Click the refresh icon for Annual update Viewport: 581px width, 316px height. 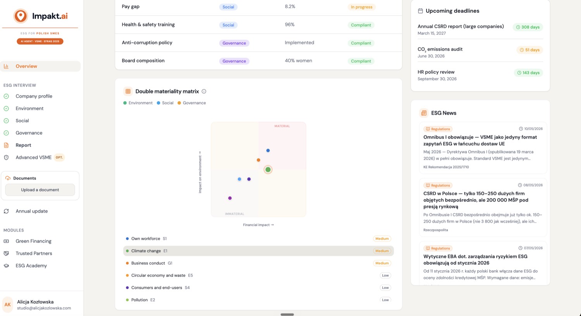(x=6, y=211)
